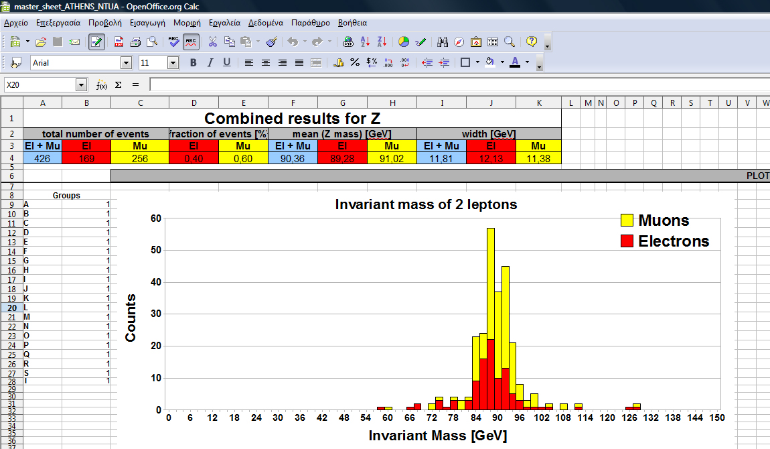
Task: Sort Ascending (A to Z)
Action: 365,42
